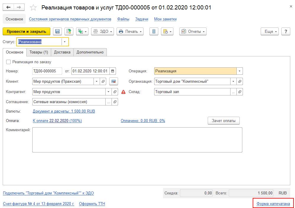The image size is (295, 208).
Task: Open Счет-фактура № 4 link
Action: coord(38,204)
